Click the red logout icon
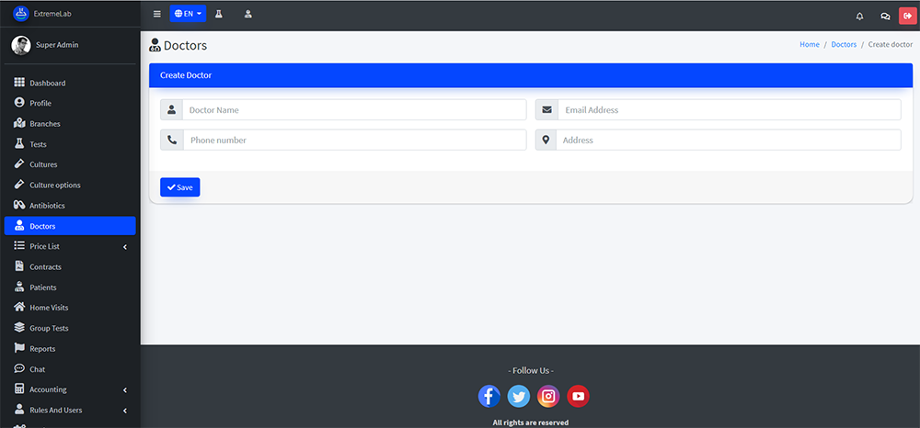Image resolution: width=920 pixels, height=428 pixels. point(907,16)
